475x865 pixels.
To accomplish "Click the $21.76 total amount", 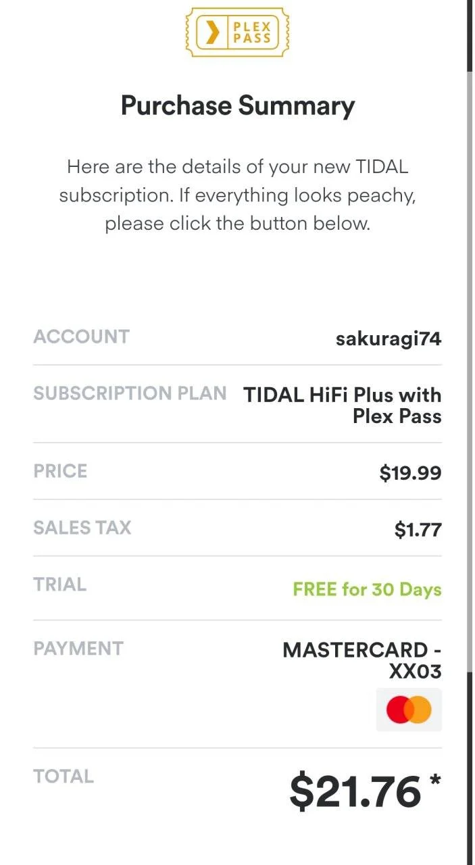I will (355, 792).
